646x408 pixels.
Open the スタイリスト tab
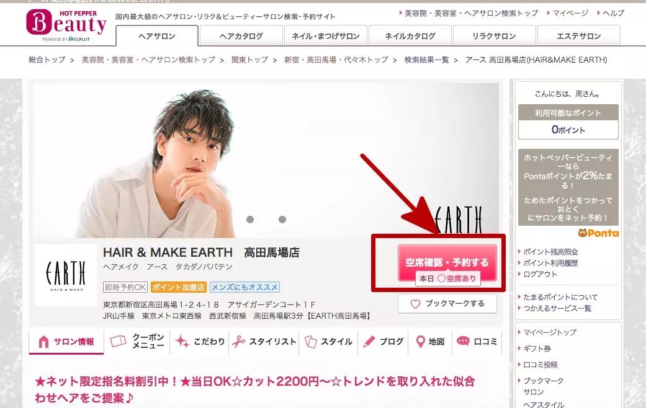(x=264, y=341)
